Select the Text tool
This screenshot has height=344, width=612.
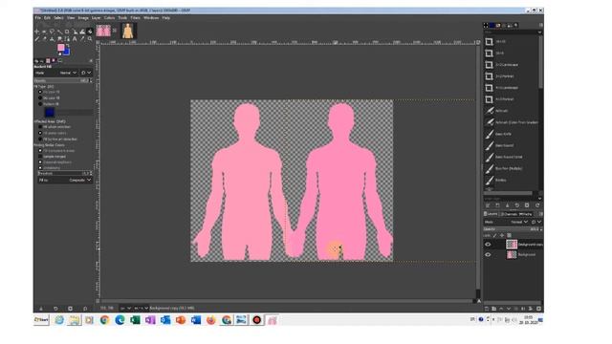click(x=75, y=39)
